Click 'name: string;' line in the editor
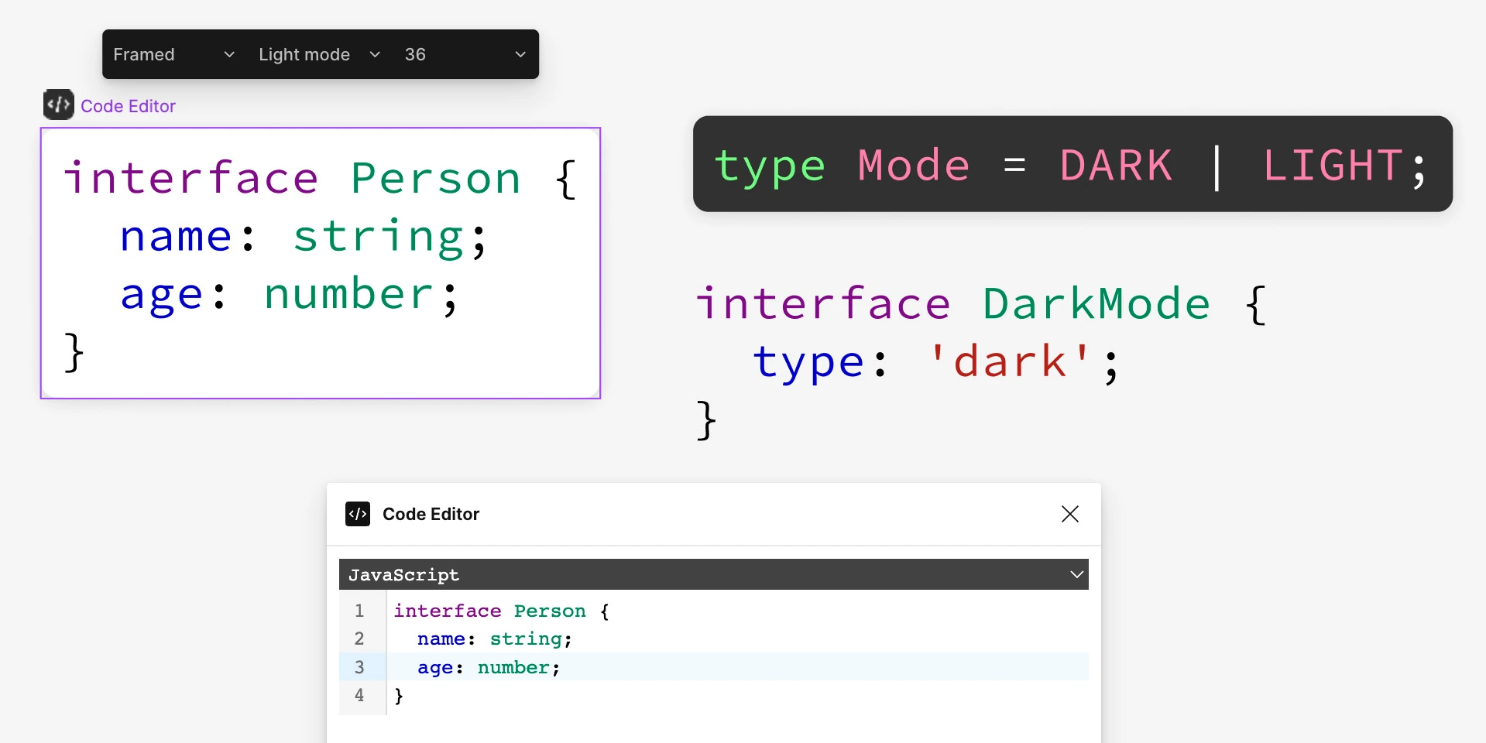This screenshot has width=1486, height=743. coord(495,639)
